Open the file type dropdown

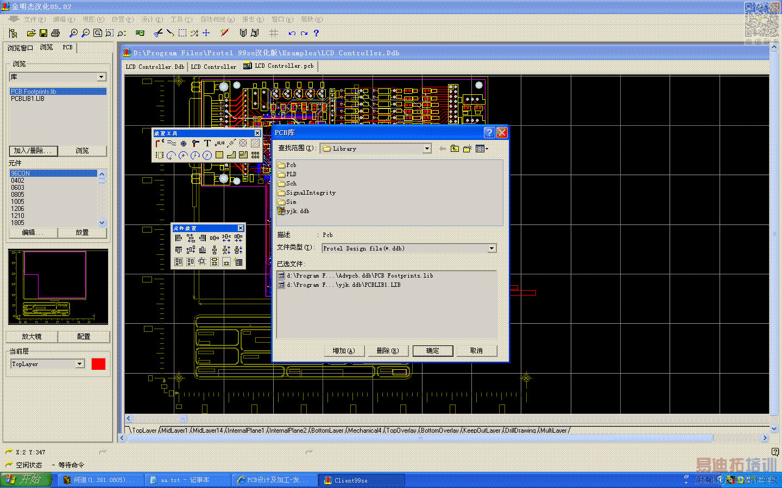pos(491,248)
